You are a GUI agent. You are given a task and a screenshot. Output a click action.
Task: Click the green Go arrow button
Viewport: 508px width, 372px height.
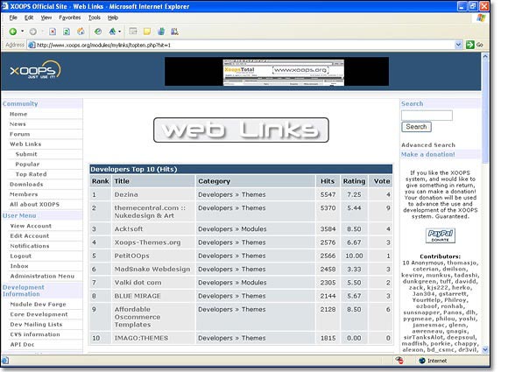[x=469, y=45]
